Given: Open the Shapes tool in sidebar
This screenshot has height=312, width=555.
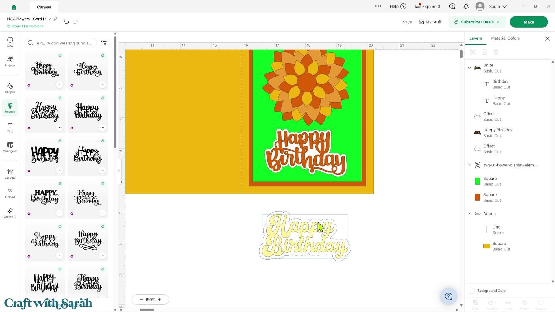Looking at the screenshot, I should click(10, 88).
